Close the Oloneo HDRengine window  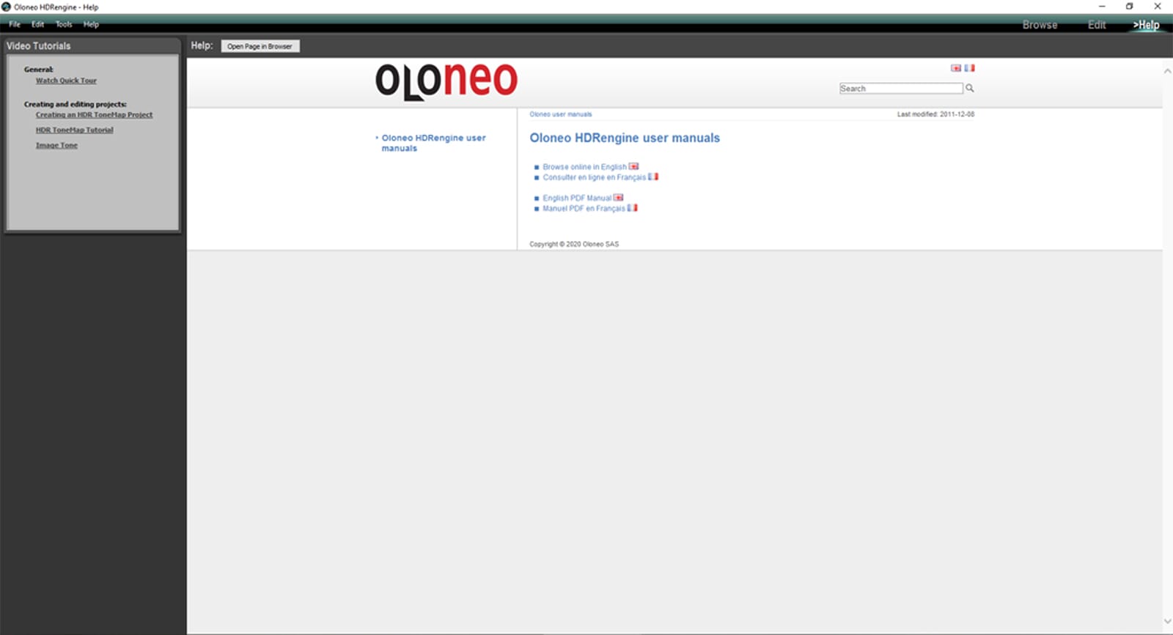tap(1158, 7)
